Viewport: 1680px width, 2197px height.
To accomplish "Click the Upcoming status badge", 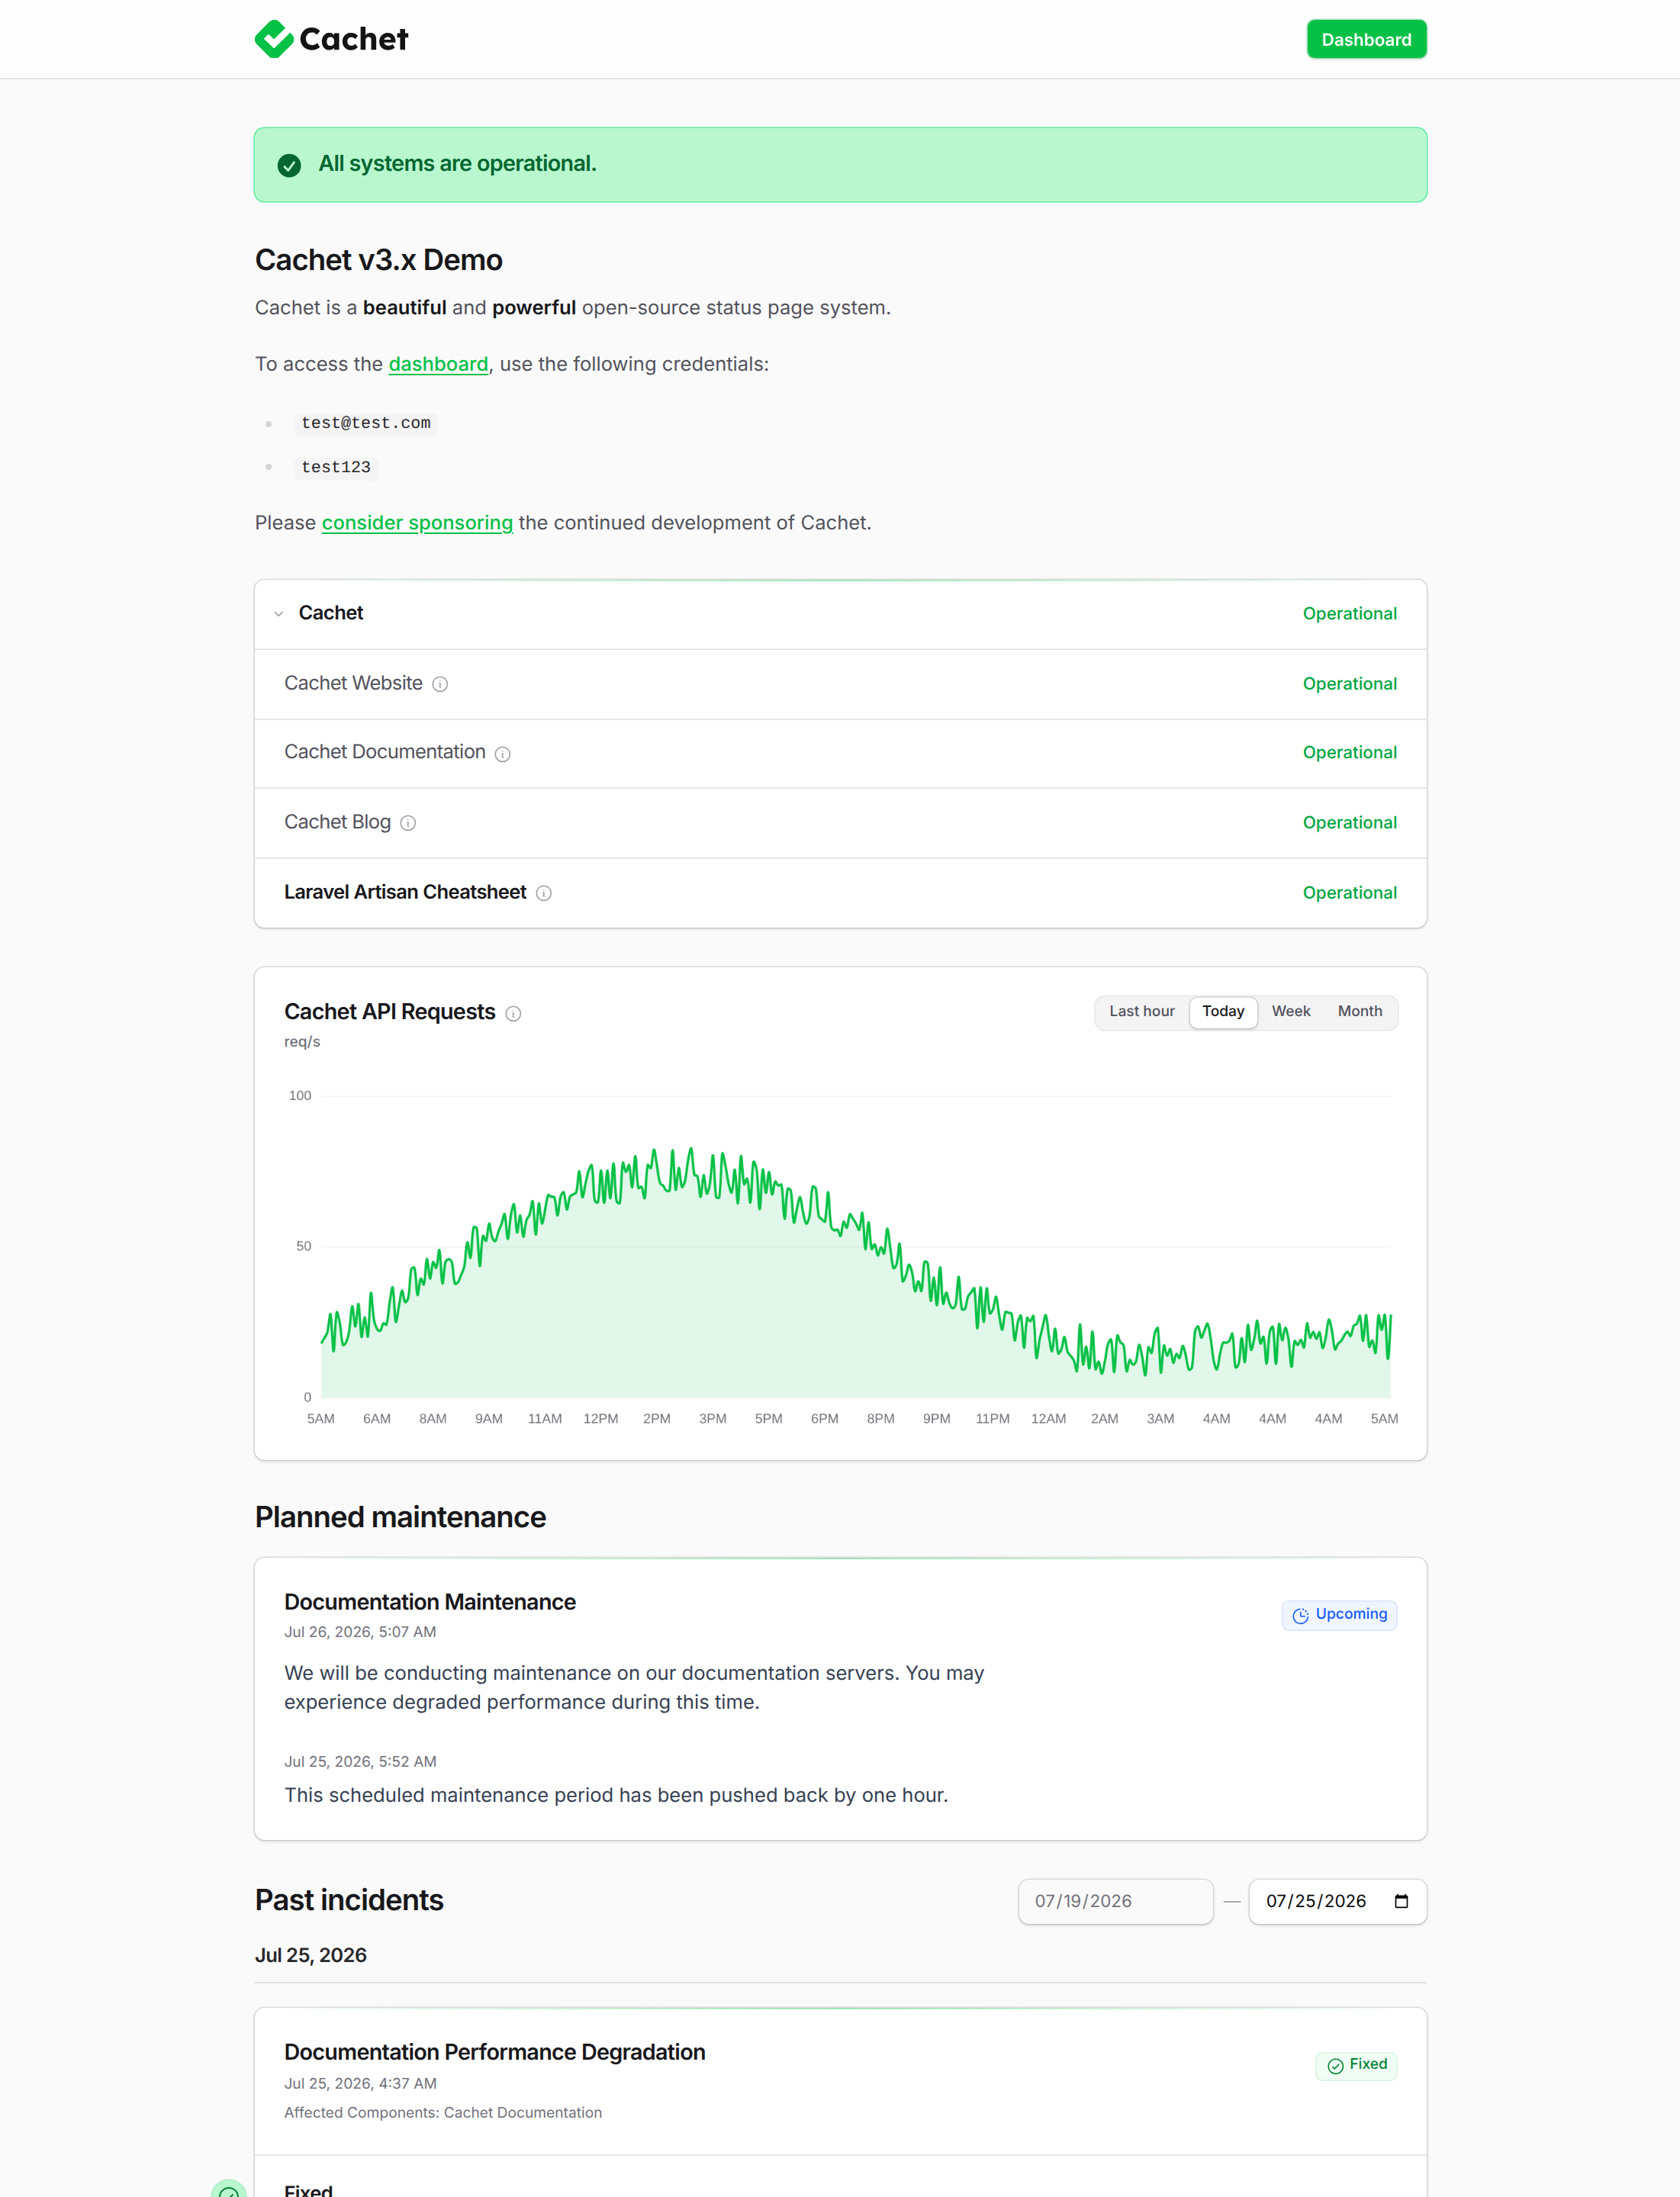I will [x=1340, y=1615].
